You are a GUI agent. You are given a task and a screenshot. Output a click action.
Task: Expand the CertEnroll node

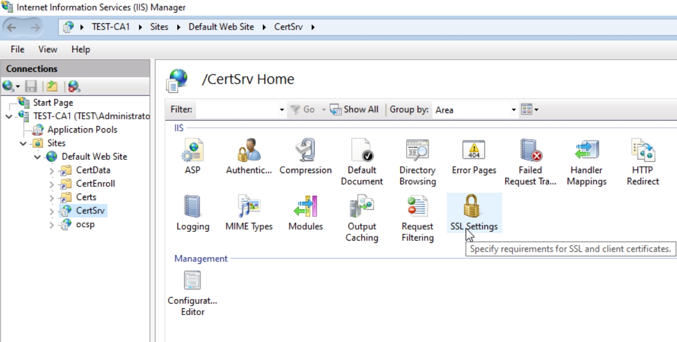(52, 184)
